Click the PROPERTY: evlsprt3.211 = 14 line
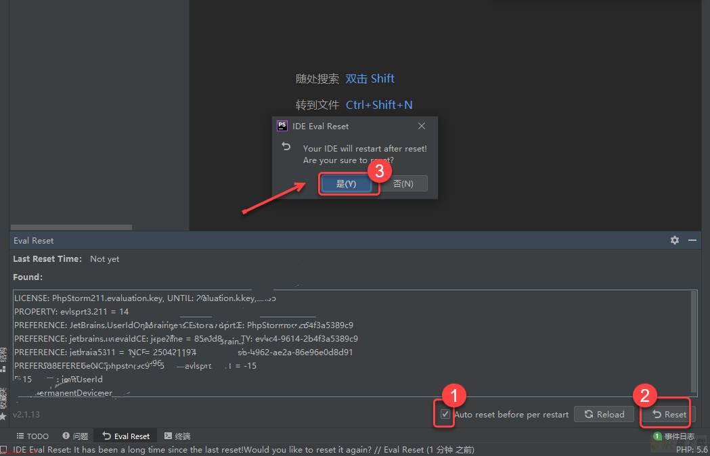 point(72,311)
